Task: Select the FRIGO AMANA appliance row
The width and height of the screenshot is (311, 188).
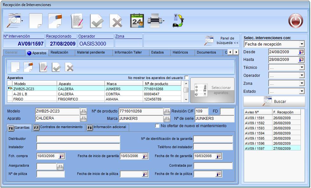Action: pyautogui.click(x=94, y=99)
